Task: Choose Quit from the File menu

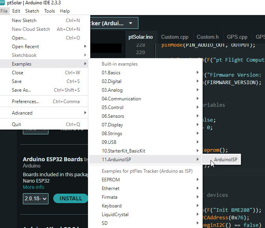Action: [44, 124]
